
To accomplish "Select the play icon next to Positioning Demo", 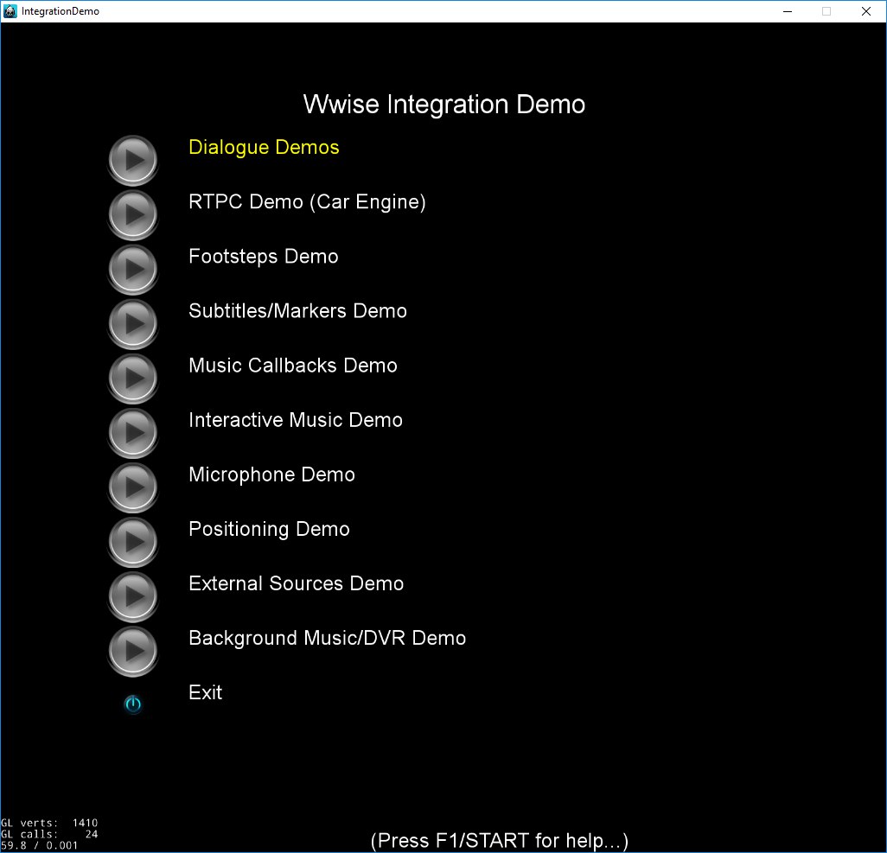I will (132, 540).
